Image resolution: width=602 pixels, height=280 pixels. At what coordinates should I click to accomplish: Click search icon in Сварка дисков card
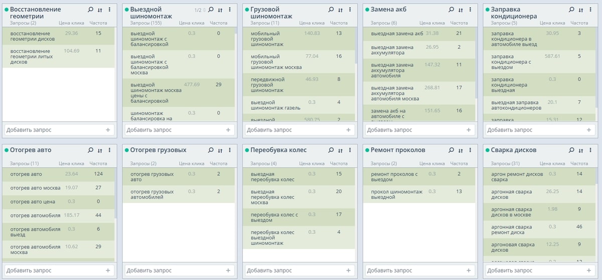572,150
